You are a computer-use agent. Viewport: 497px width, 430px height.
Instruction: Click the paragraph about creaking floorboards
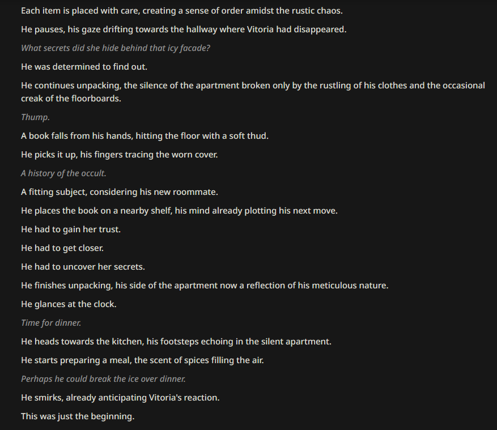click(253, 92)
